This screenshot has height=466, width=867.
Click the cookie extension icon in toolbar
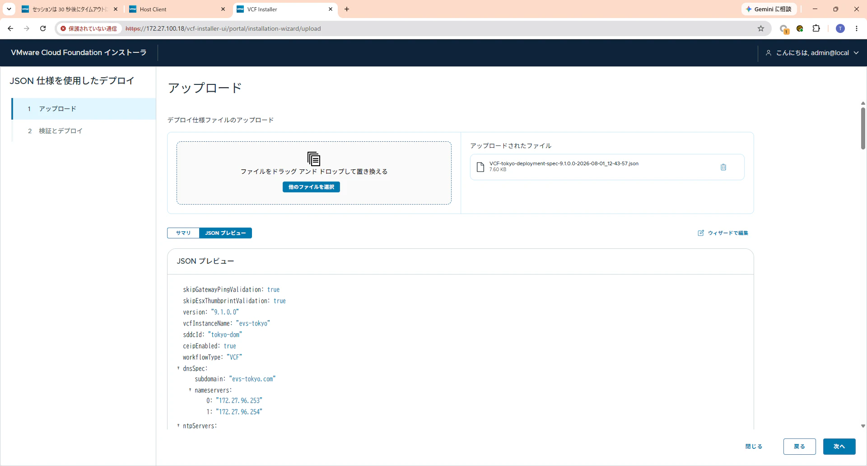(x=800, y=28)
